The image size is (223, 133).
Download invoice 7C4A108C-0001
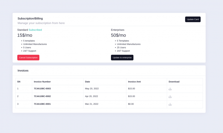click(x=170, y=104)
